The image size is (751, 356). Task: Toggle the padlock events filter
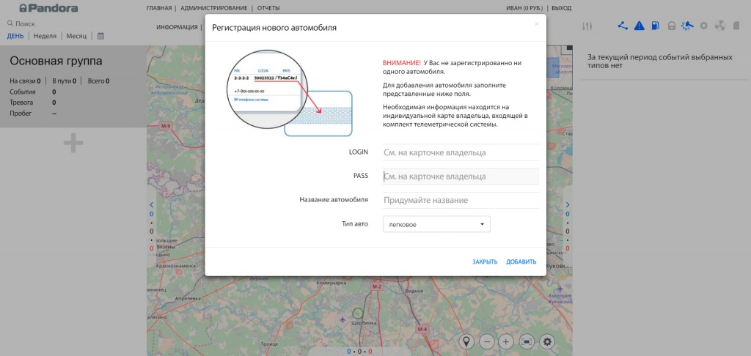671,26
